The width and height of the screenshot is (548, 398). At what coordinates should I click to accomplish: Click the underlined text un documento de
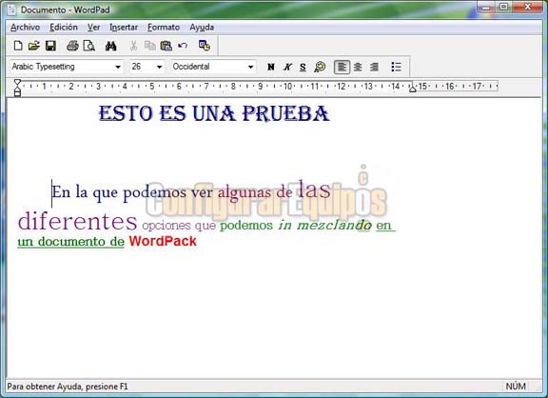pos(71,241)
